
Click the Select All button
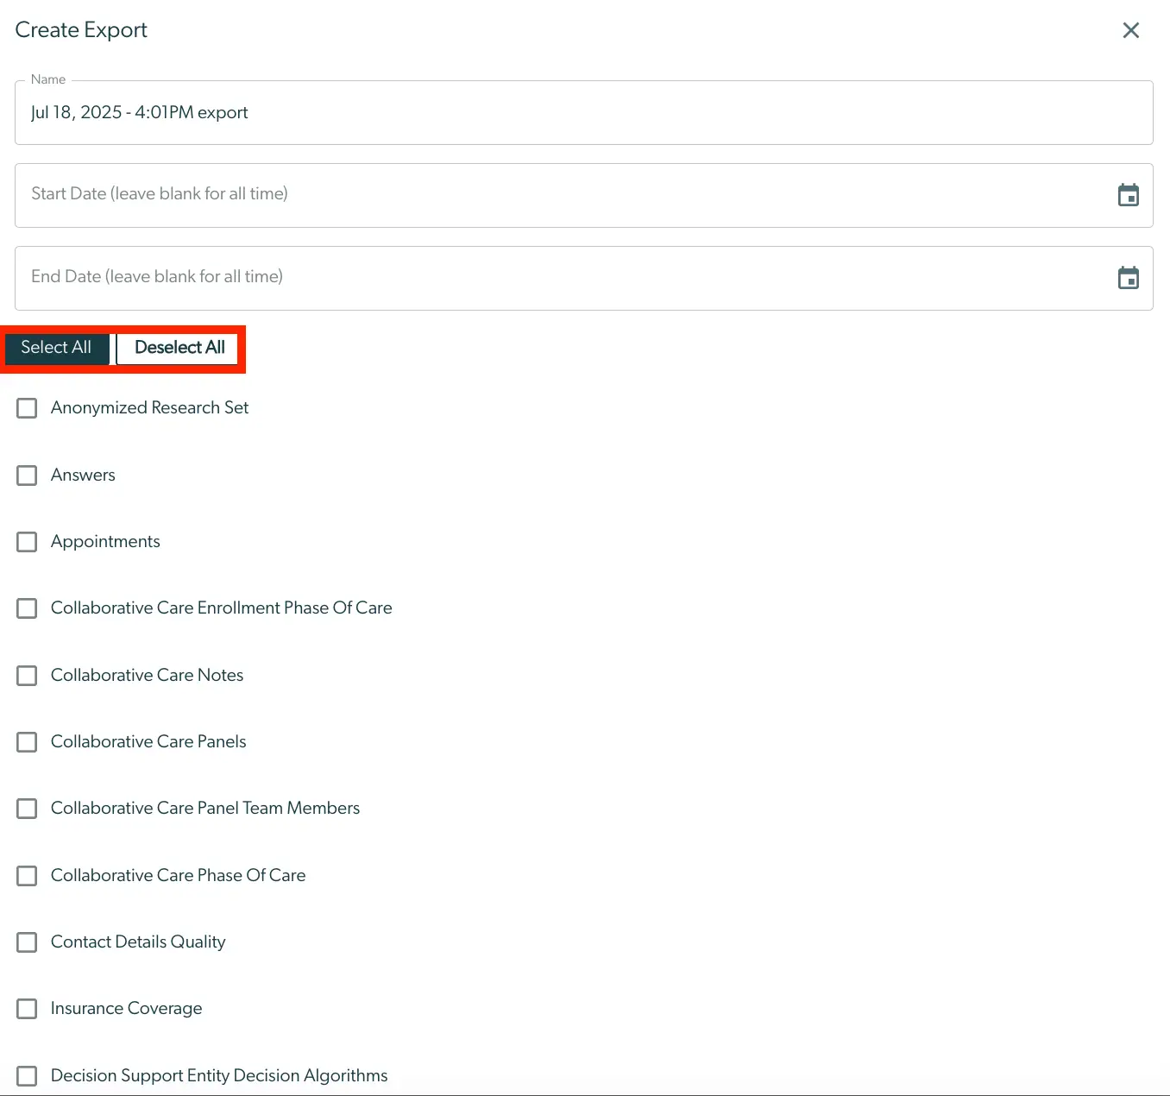tap(57, 348)
